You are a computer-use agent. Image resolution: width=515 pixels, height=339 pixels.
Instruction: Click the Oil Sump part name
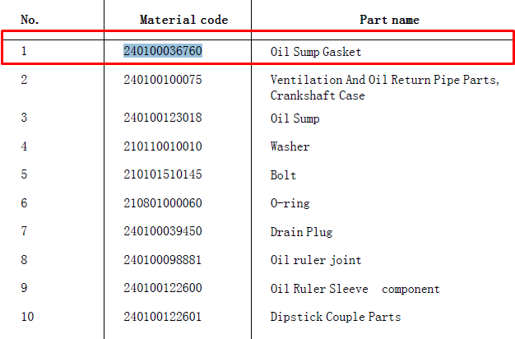click(295, 118)
